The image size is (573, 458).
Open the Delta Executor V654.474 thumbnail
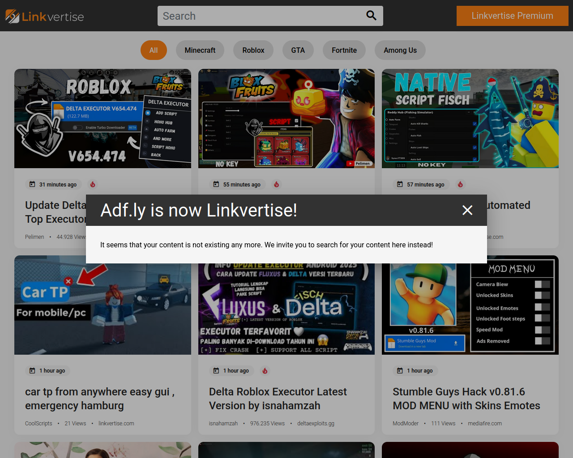pos(103,119)
